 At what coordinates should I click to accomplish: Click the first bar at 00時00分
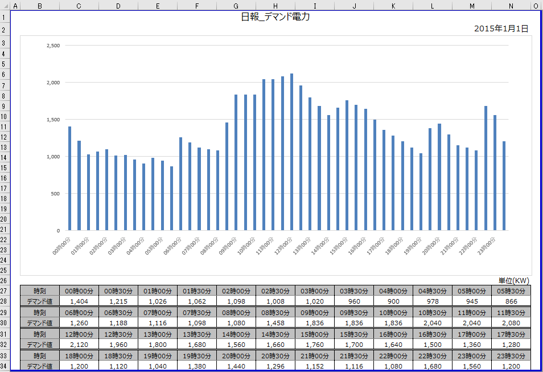pyautogui.click(x=69, y=178)
